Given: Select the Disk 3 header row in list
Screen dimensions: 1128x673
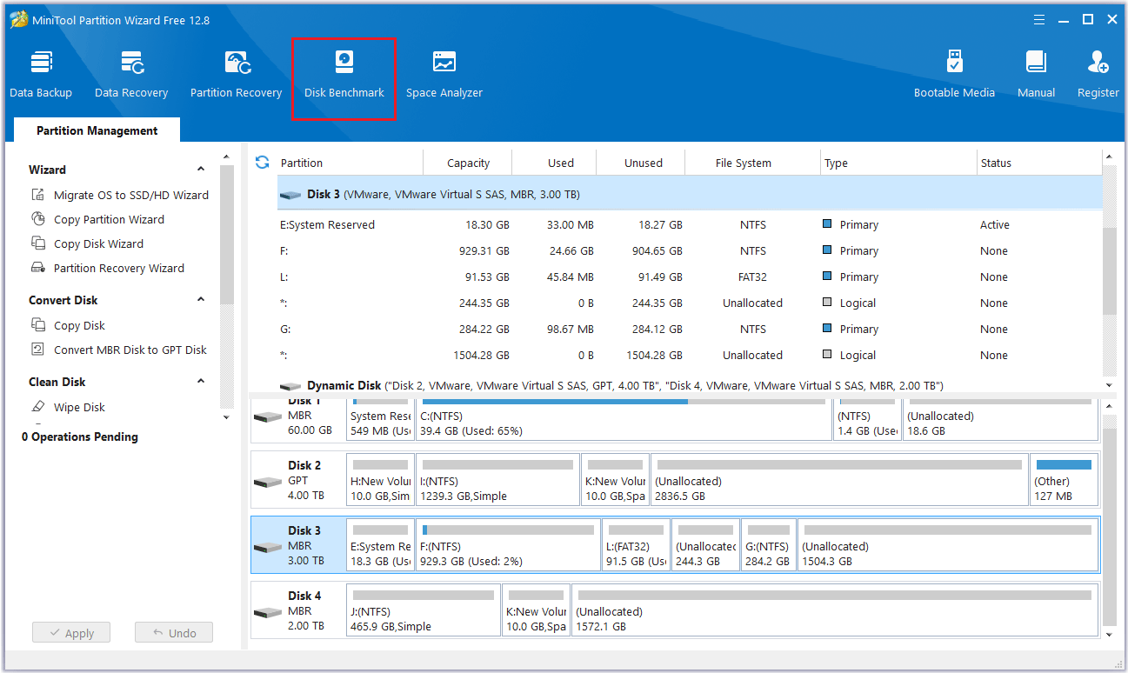Looking at the screenshot, I should pyautogui.click(x=689, y=194).
